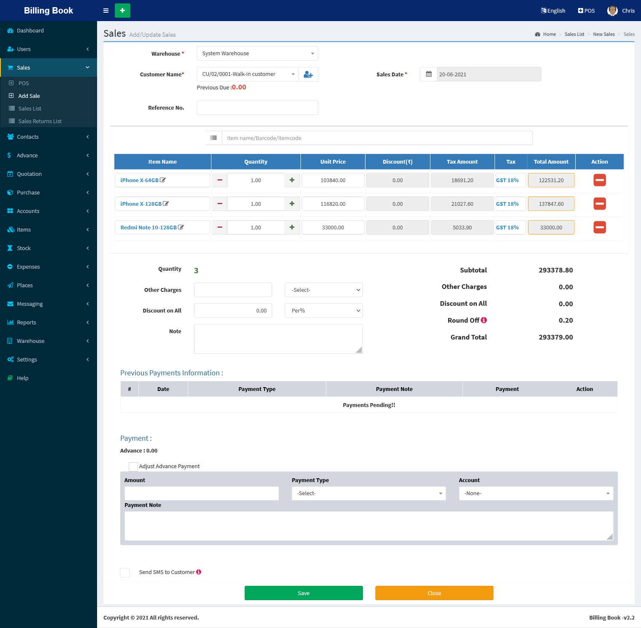This screenshot has height=628, width=641.
Task: Open the Sales Date calendar icon
Action: click(429, 74)
